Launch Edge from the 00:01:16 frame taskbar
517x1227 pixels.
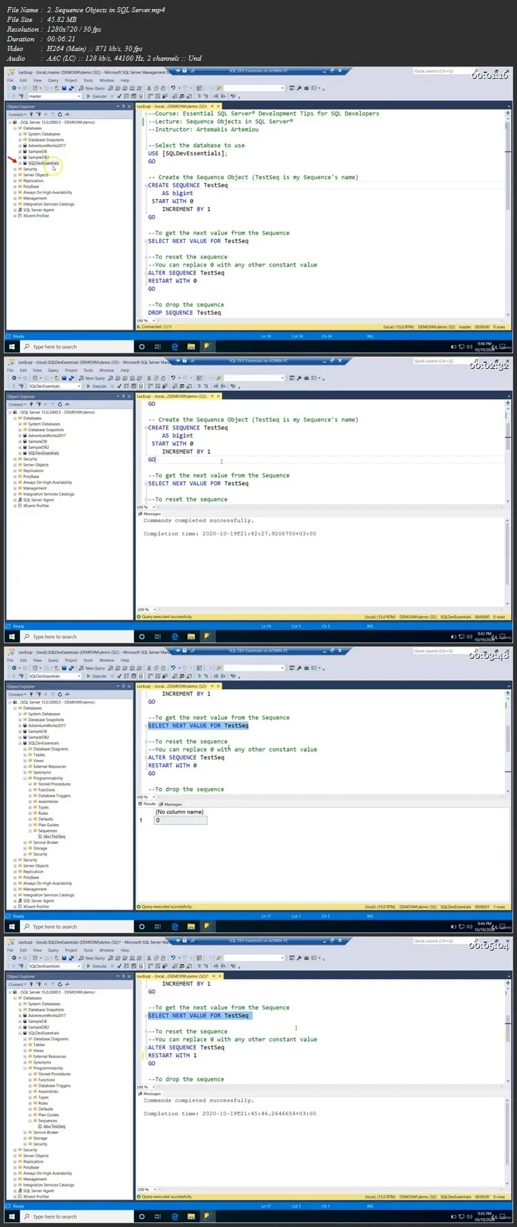click(x=174, y=347)
